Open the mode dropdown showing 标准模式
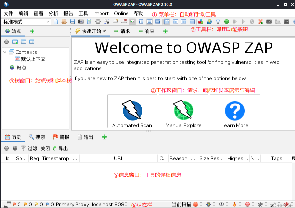This screenshot has width=295, height=208. [x=26, y=22]
